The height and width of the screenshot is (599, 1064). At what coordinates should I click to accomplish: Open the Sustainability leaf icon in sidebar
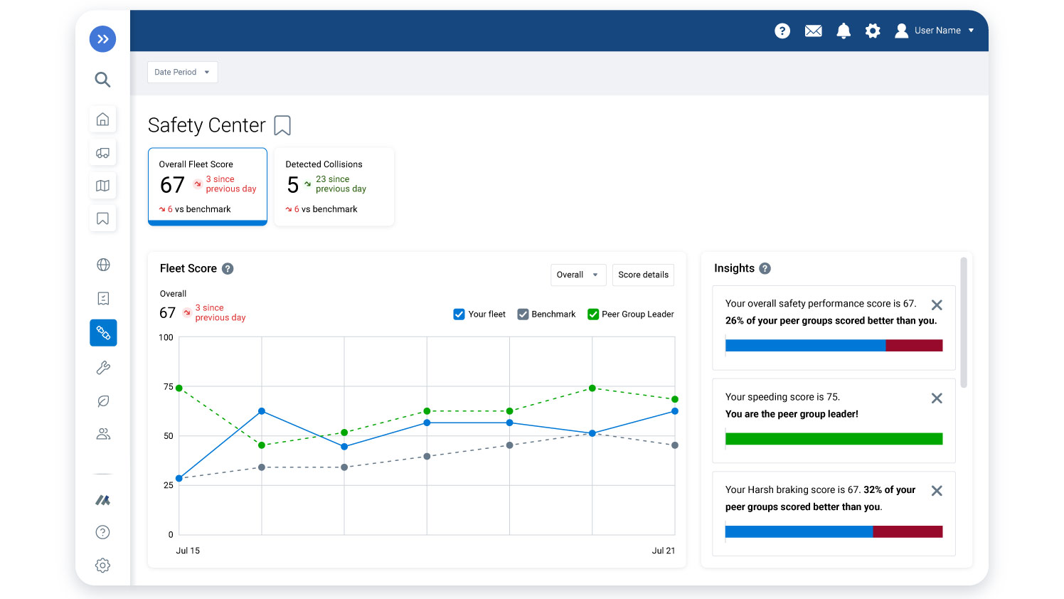pyautogui.click(x=102, y=401)
